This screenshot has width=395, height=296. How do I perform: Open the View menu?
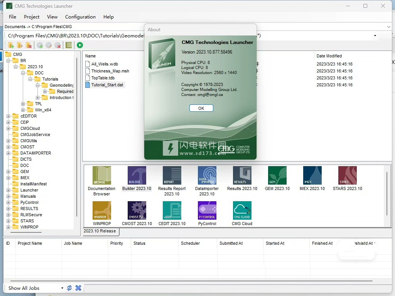[52, 17]
